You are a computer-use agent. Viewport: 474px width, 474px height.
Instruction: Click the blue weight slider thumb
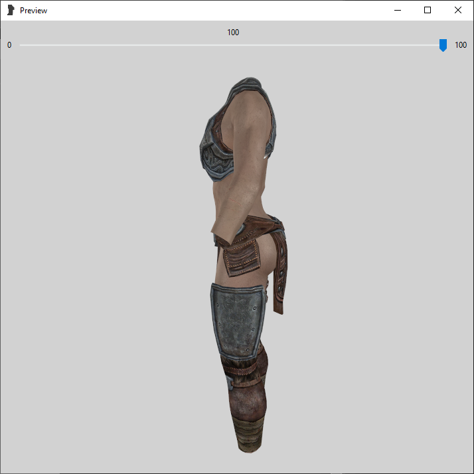coord(443,45)
